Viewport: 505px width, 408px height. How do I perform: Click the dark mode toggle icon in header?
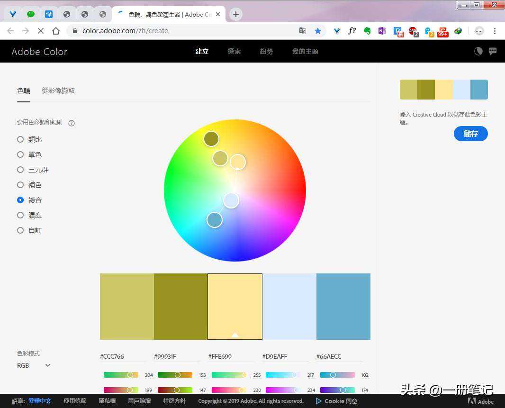(x=478, y=51)
